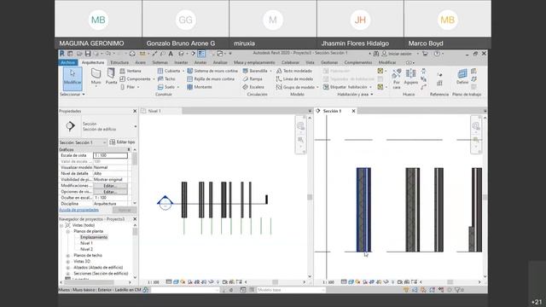
Task: Click the Línea de modelo tool
Action: point(294,79)
